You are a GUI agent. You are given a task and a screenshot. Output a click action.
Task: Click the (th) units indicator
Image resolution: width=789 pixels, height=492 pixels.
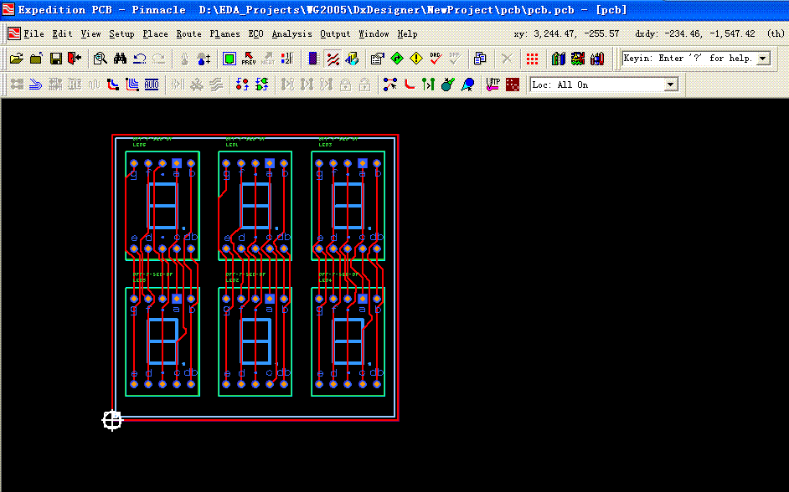pos(776,33)
